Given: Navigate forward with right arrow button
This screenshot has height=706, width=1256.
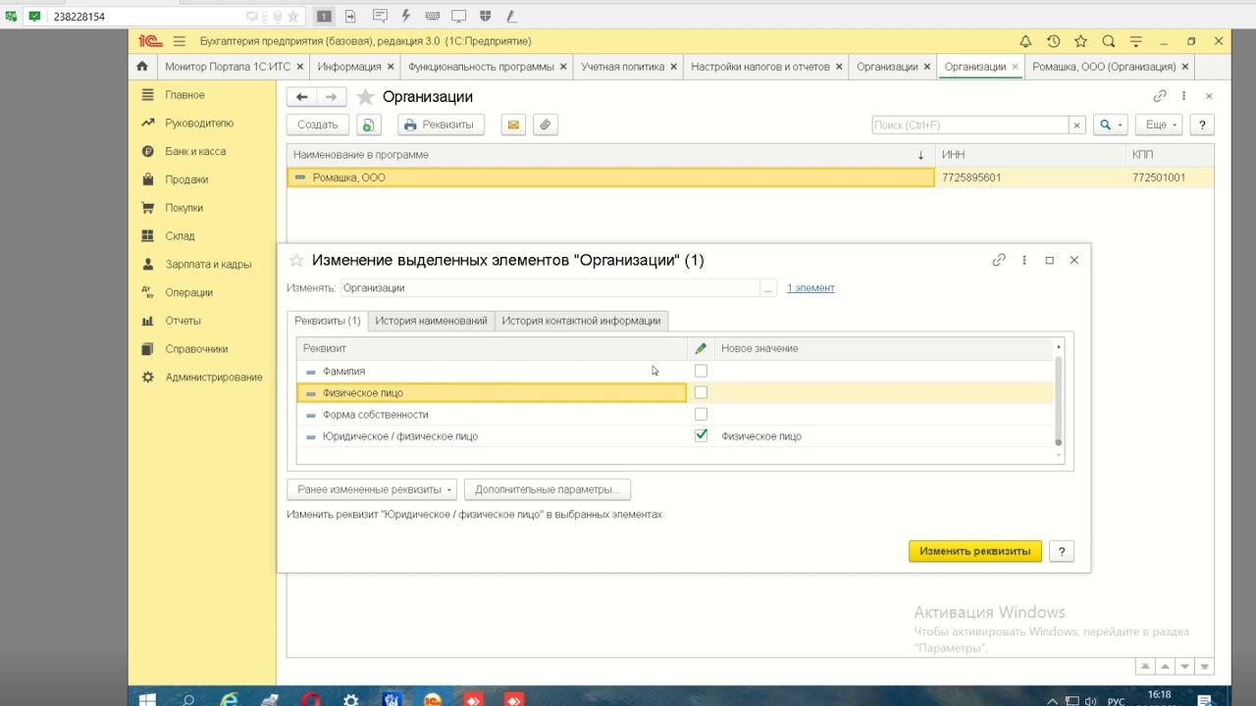Looking at the screenshot, I should (331, 97).
